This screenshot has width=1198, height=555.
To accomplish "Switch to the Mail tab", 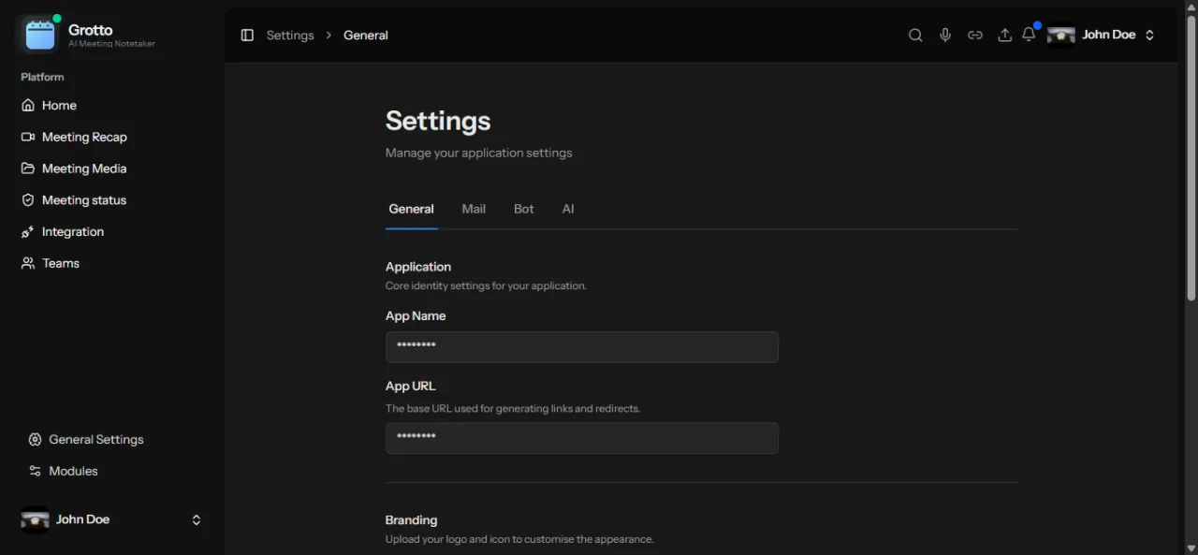I will (474, 209).
